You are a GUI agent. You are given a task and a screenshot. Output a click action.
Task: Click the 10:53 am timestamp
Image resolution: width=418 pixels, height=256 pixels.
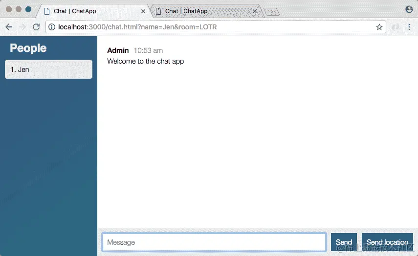coord(148,50)
